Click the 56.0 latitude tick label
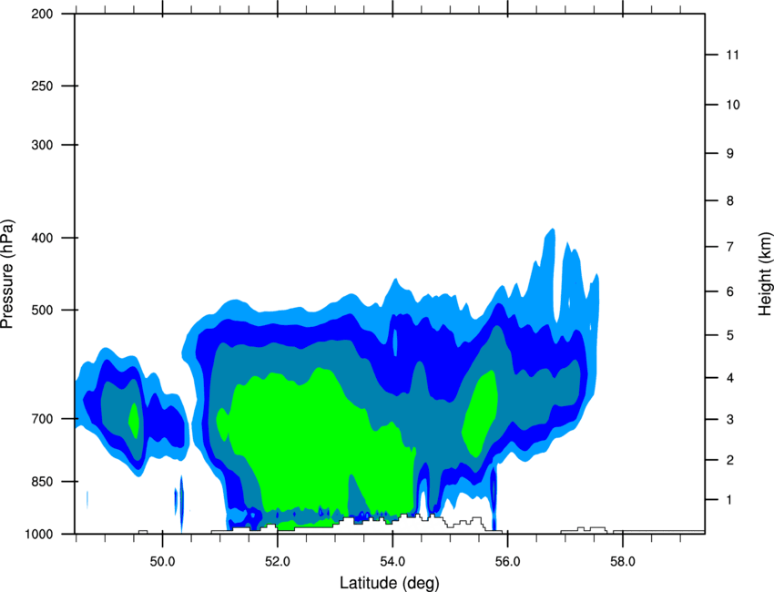Viewport: 774px width, 592px height. click(x=508, y=562)
